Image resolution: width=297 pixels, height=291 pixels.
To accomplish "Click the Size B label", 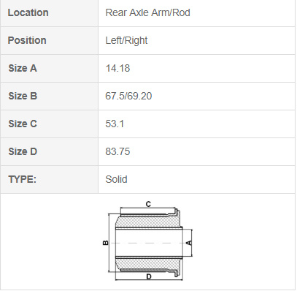I will [x=23, y=96].
